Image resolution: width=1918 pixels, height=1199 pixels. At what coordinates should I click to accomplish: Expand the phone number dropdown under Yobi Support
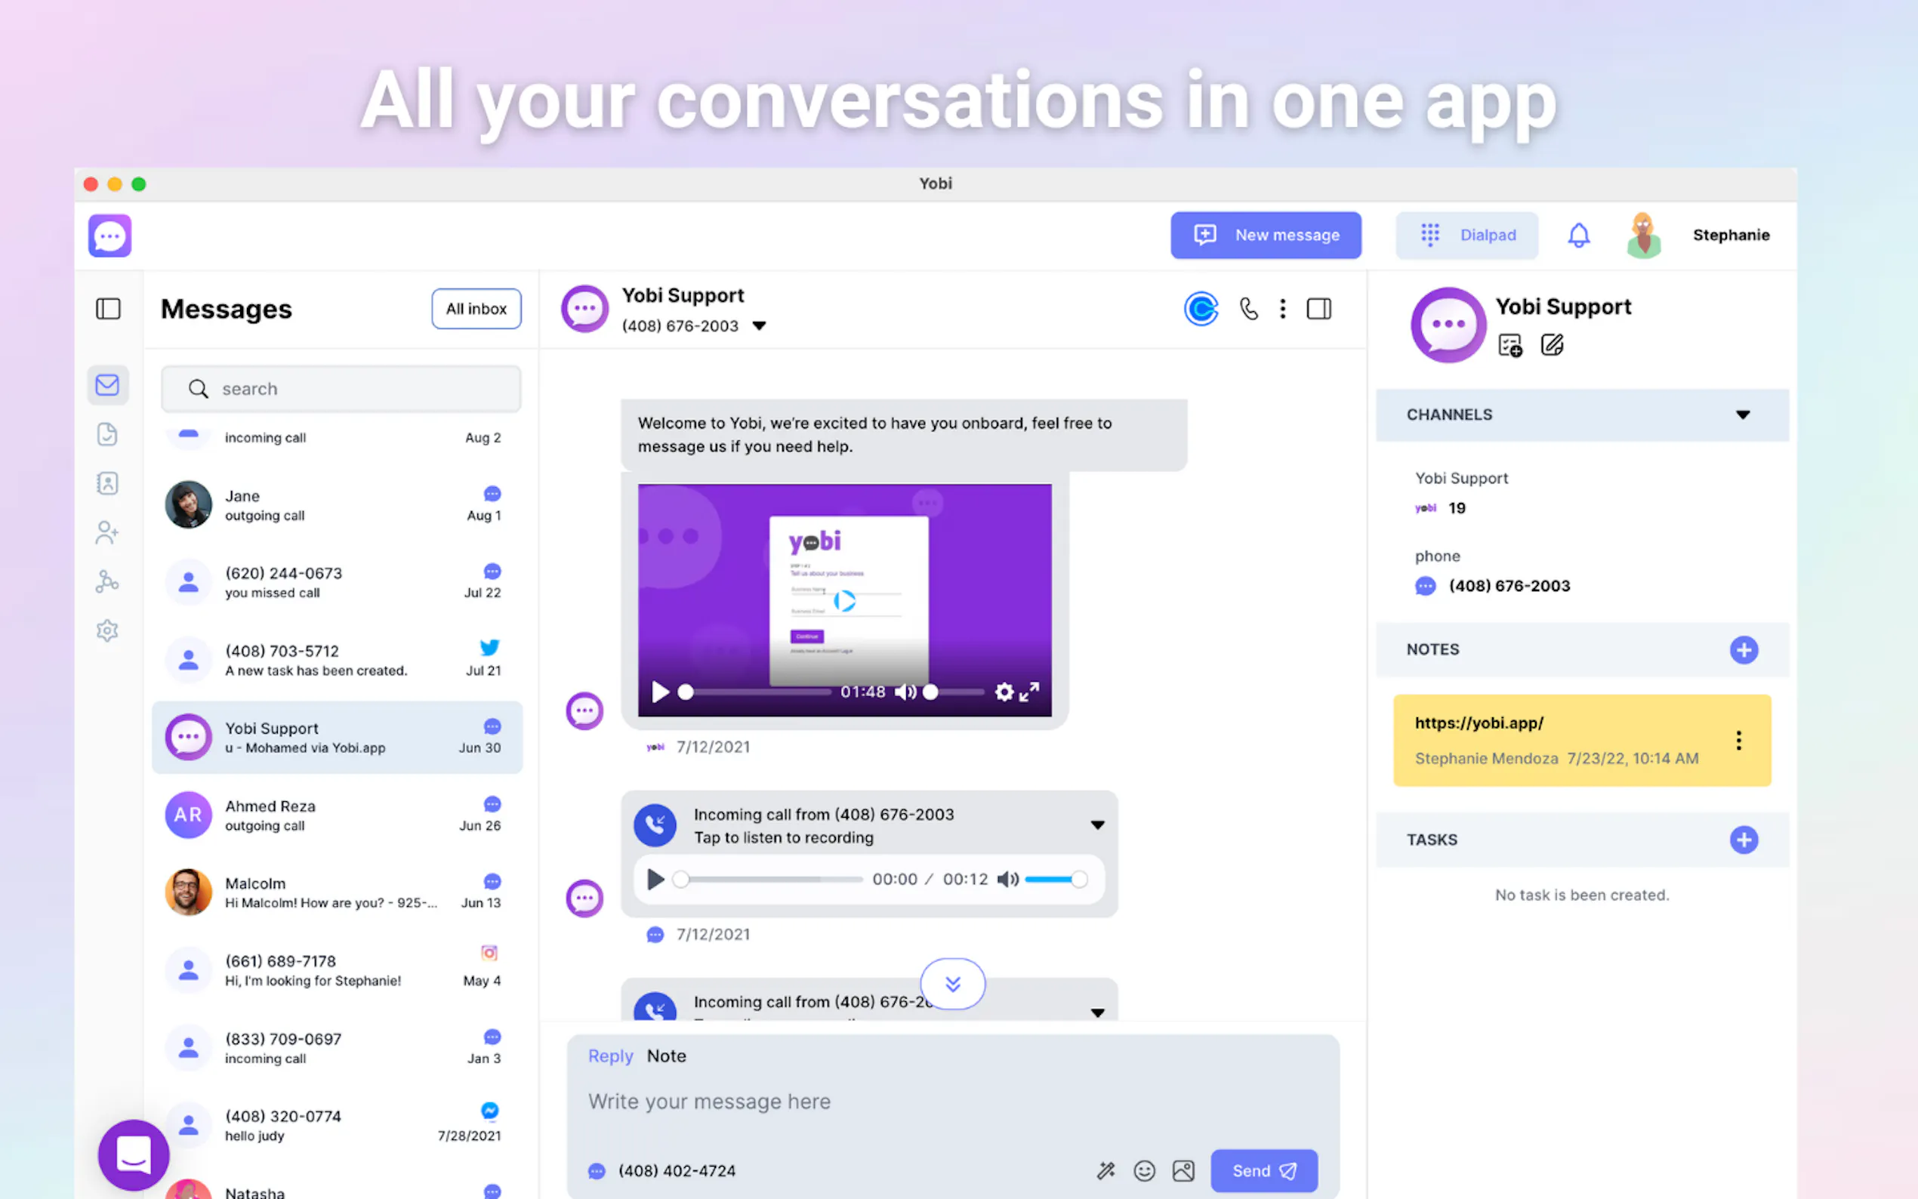click(759, 326)
